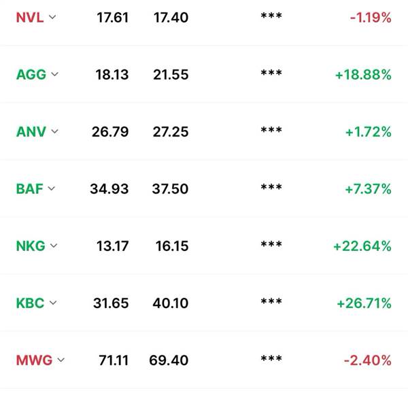Image resolution: width=408 pixels, height=408 pixels.
Task: Open the NKG stock ticker
Action: coord(31,246)
